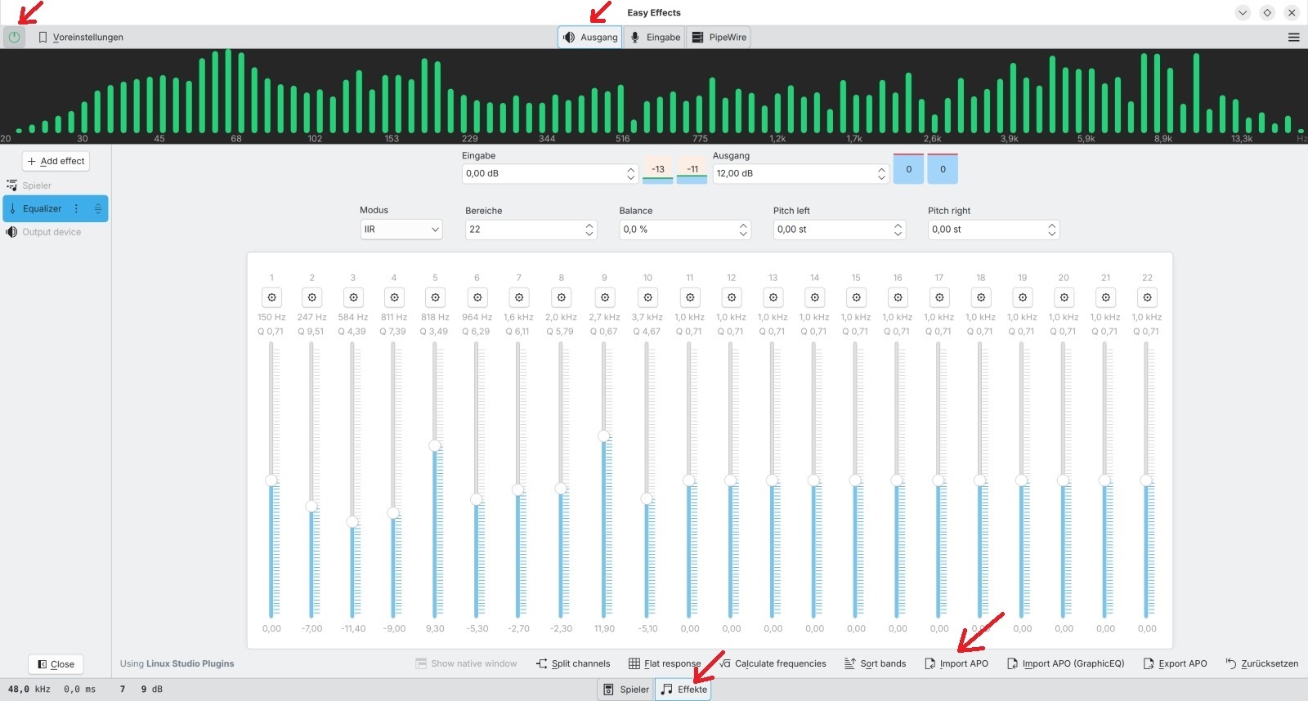
Task: Click the Add effect button
Action: pos(56,161)
